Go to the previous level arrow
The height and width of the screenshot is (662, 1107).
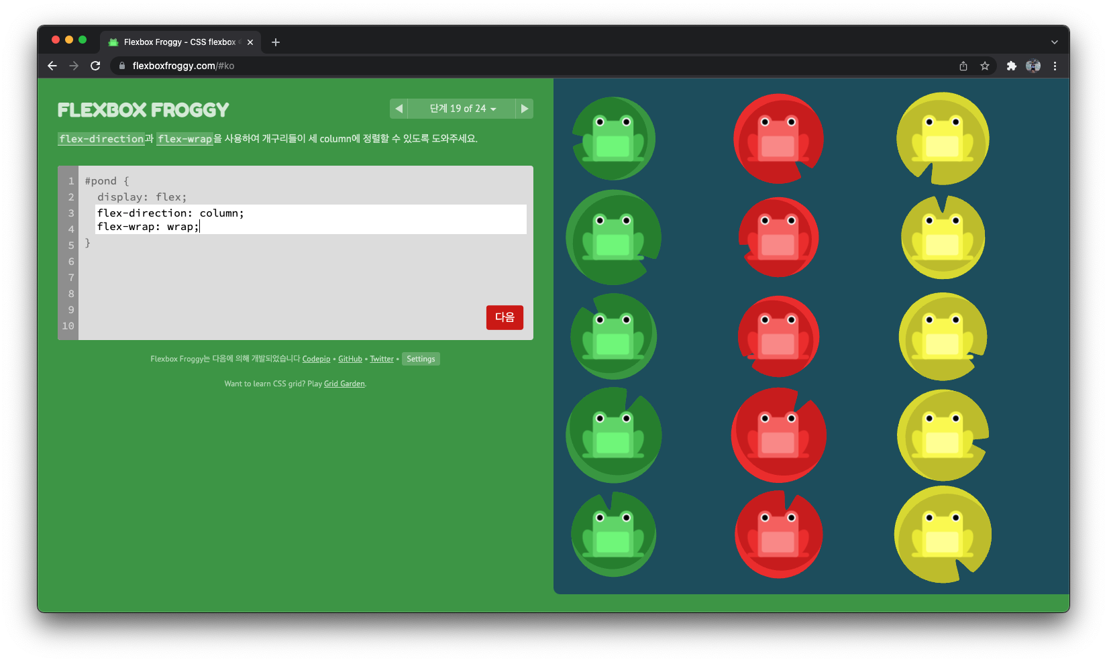tap(399, 109)
